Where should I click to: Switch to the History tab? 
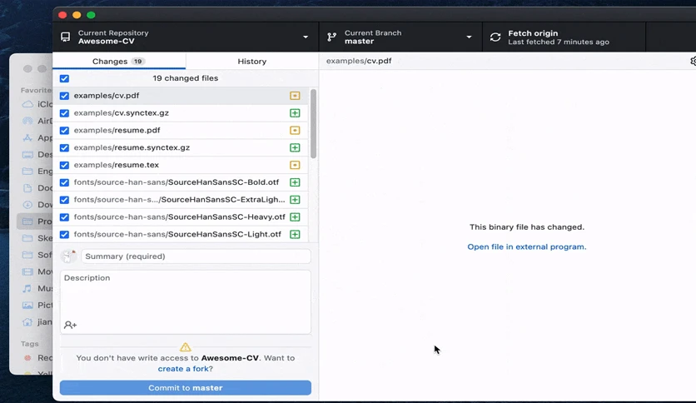[251, 62]
